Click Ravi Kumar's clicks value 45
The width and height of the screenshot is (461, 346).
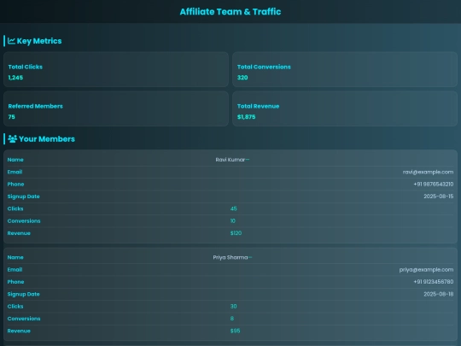coord(233,208)
